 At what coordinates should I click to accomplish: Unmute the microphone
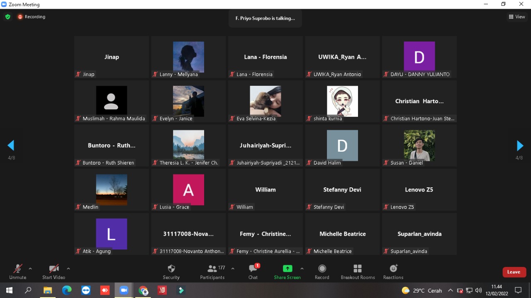[17, 271]
